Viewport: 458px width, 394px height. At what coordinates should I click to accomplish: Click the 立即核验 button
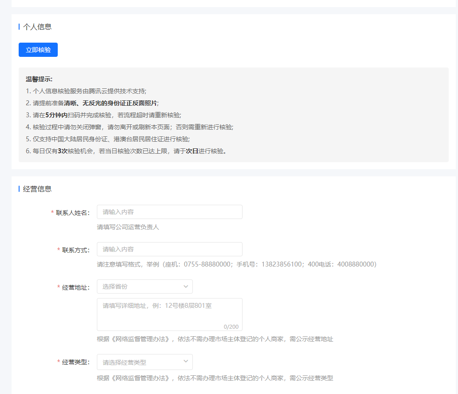pyautogui.click(x=38, y=50)
